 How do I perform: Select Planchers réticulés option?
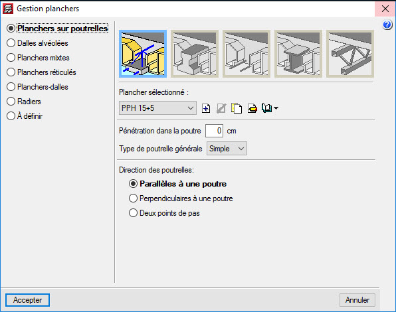(41, 72)
